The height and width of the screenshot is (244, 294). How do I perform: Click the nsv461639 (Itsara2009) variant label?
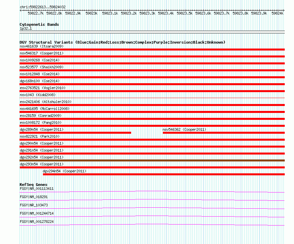tap(42, 46)
